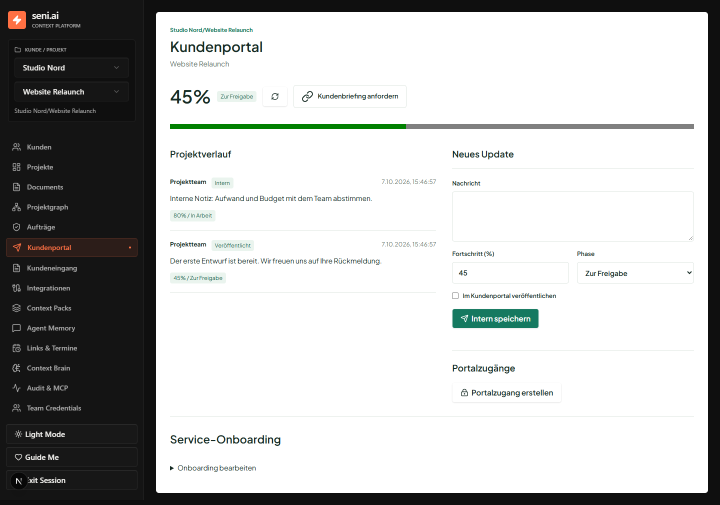720x505 pixels.
Task: Click the Audit & MCP activity icon
Action: [16, 388]
